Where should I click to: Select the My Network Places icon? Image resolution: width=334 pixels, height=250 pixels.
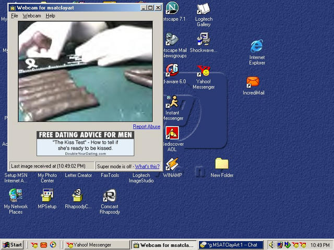click(x=16, y=195)
